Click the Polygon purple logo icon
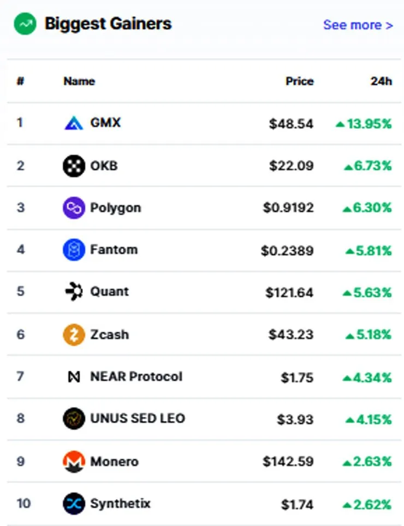Image resolution: width=404 pixels, height=526 pixels. [74, 208]
